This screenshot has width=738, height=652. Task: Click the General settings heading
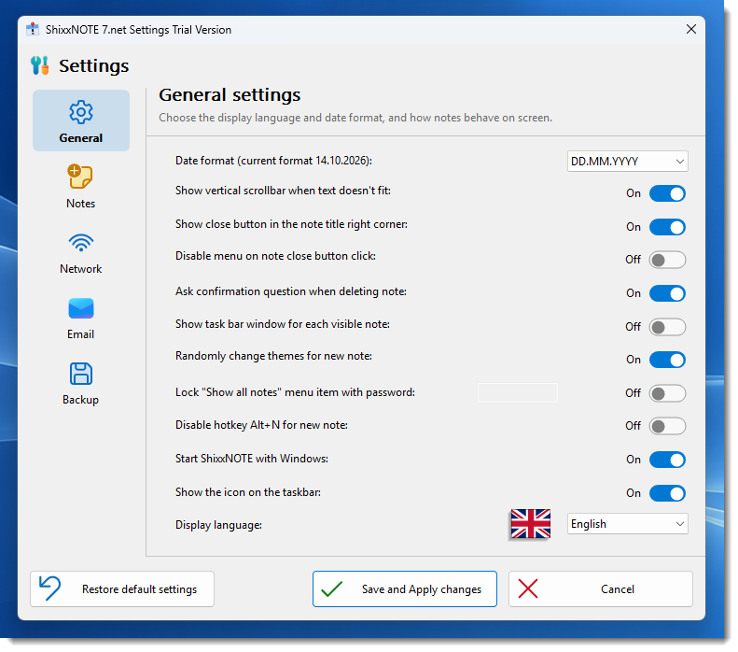coord(230,94)
